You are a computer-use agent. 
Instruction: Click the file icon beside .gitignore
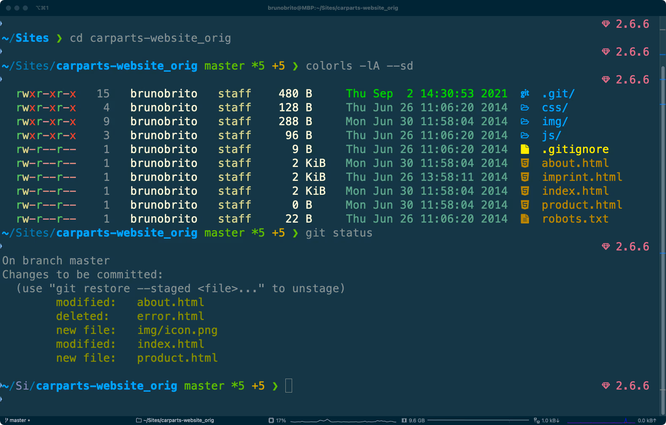(x=525, y=149)
